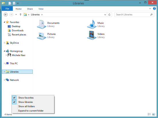Expand the Libraries tree node
This screenshot has width=158, height=118.
(x=4, y=72)
